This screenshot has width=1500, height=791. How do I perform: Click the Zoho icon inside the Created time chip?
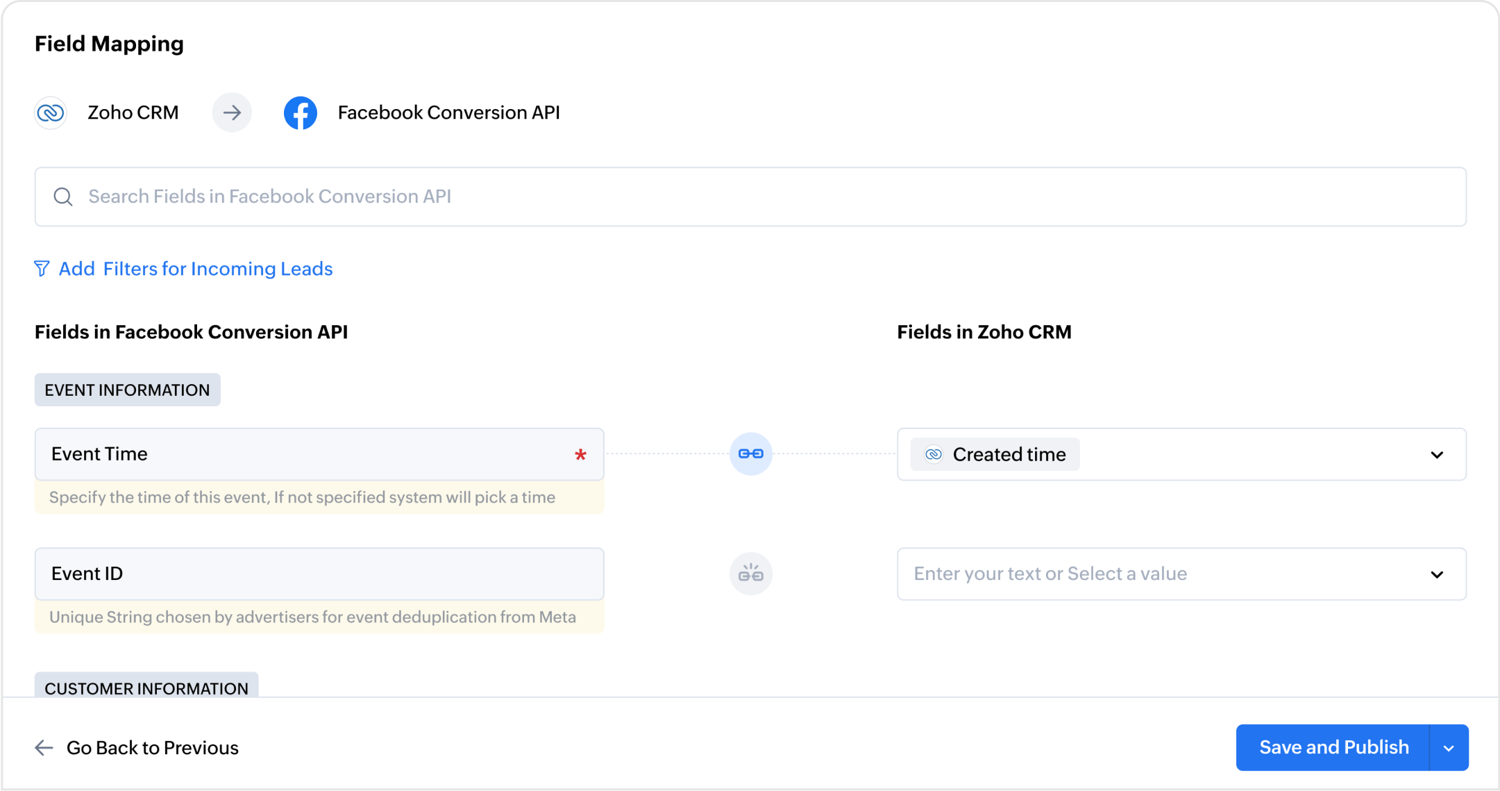[934, 454]
